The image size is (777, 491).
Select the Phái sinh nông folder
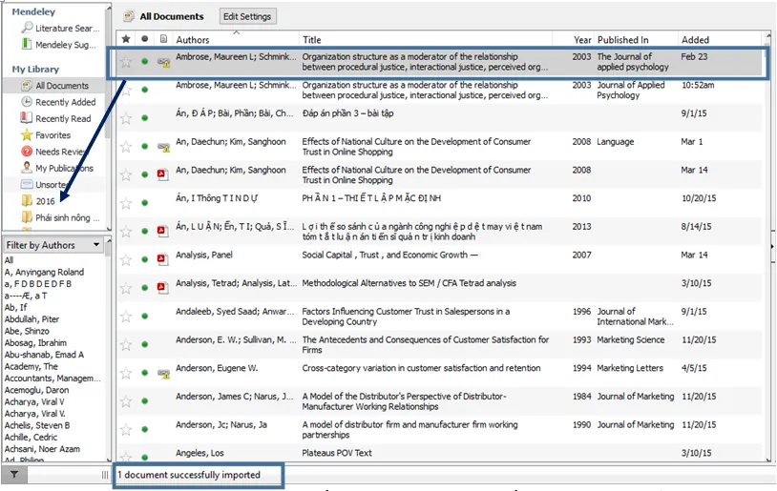tap(60, 217)
